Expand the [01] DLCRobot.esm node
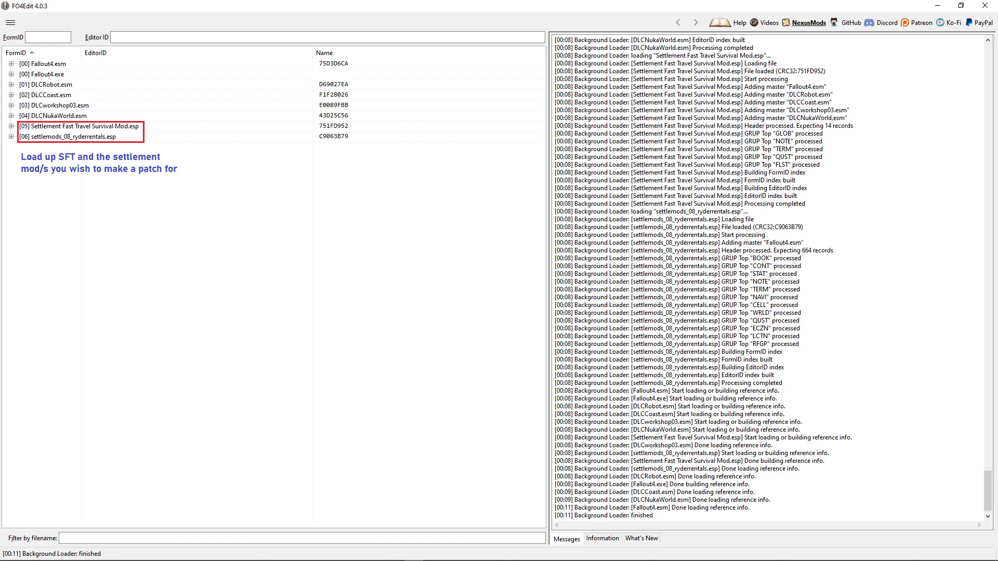 11,85
